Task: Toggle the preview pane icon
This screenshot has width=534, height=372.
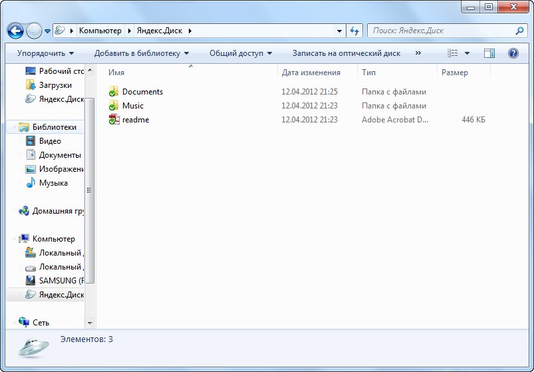Action: click(x=489, y=53)
